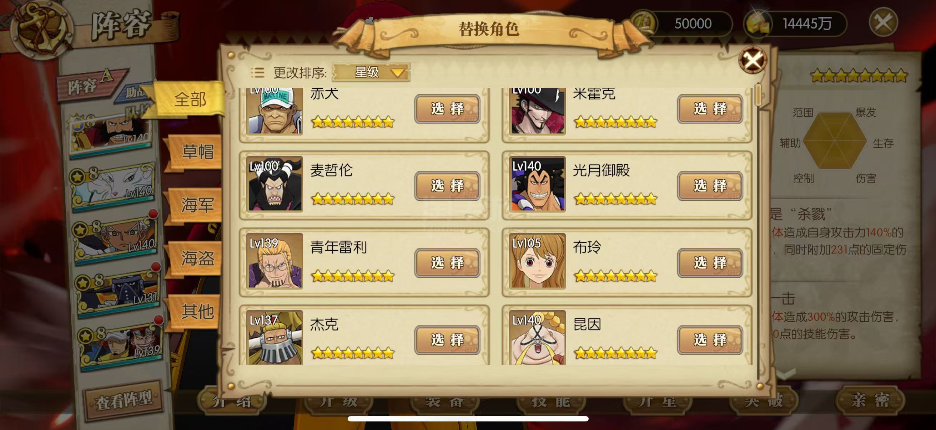The width and height of the screenshot is (936, 430).
Task: Choose 光月御殿 with its 选择 button
Action: [x=710, y=186]
